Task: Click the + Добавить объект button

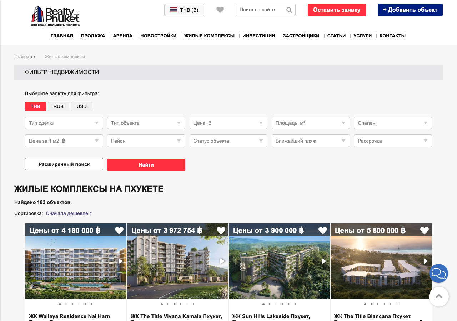Action: coord(410,10)
